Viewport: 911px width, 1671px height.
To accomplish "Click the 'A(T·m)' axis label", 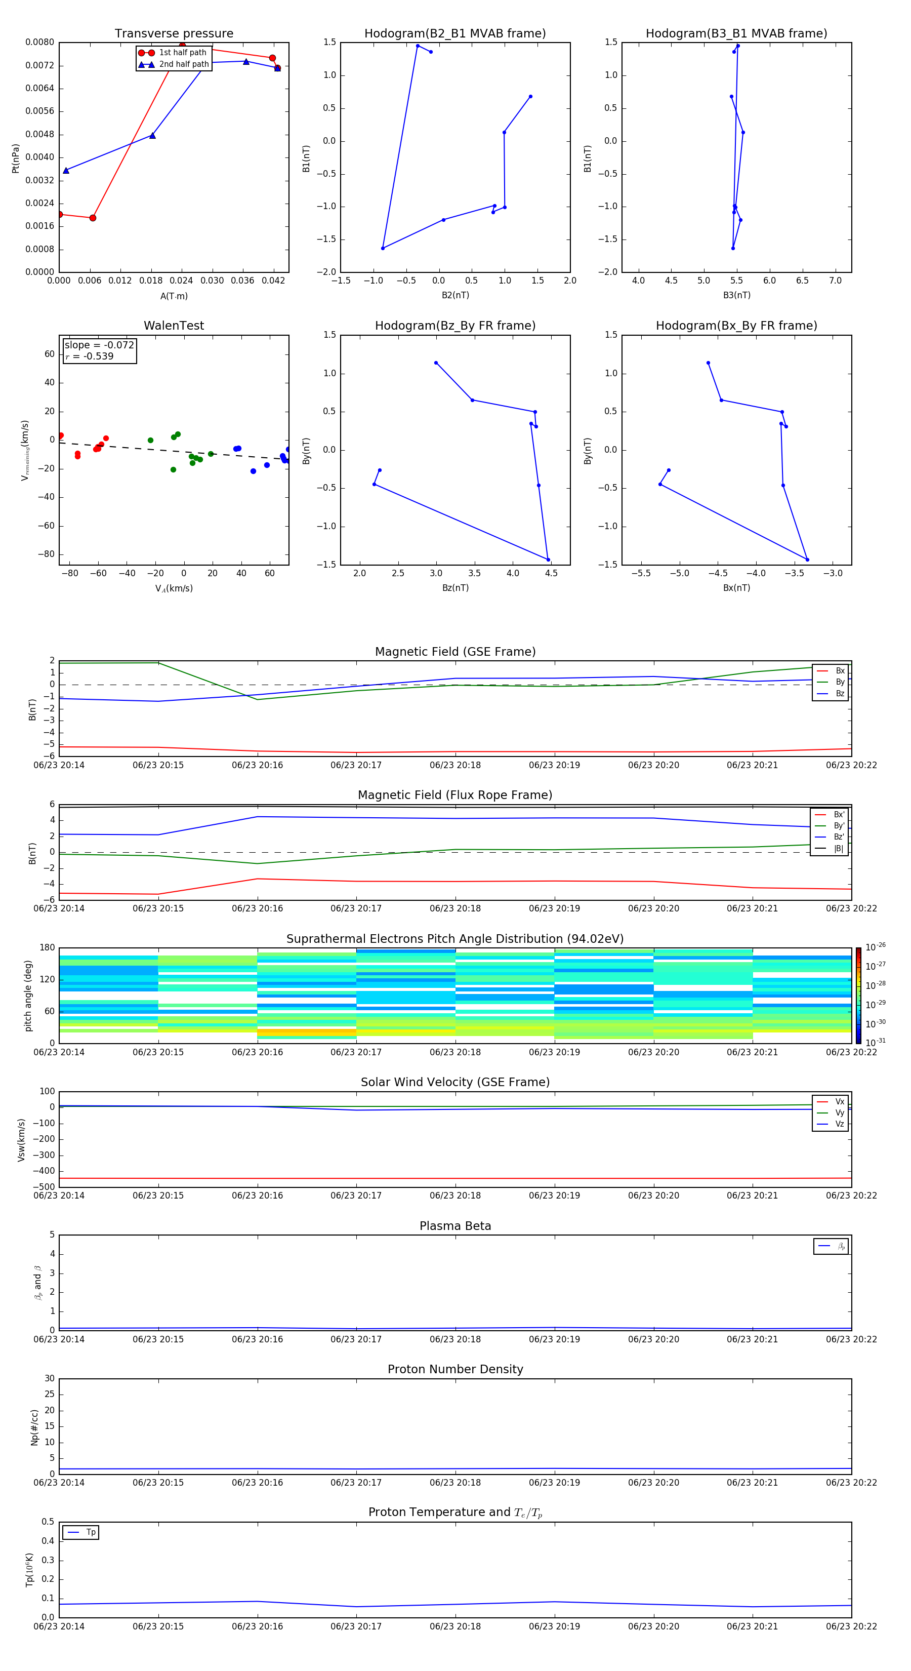I will click(174, 296).
